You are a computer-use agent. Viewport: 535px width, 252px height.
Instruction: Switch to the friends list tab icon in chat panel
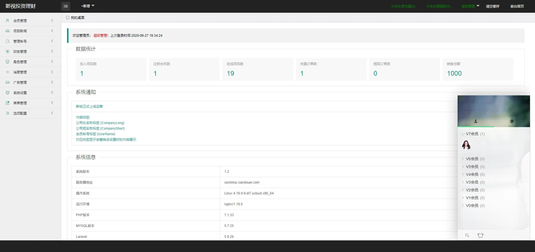click(x=476, y=121)
